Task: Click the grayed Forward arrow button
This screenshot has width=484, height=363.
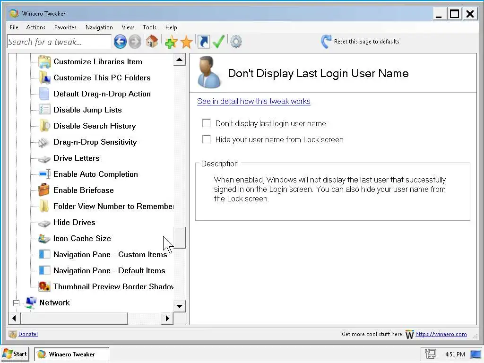Action: [135, 42]
